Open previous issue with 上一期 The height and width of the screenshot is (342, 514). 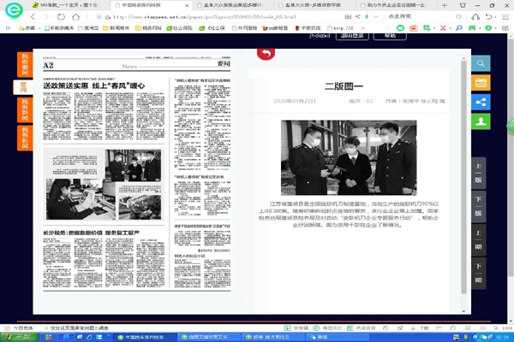click(479, 240)
